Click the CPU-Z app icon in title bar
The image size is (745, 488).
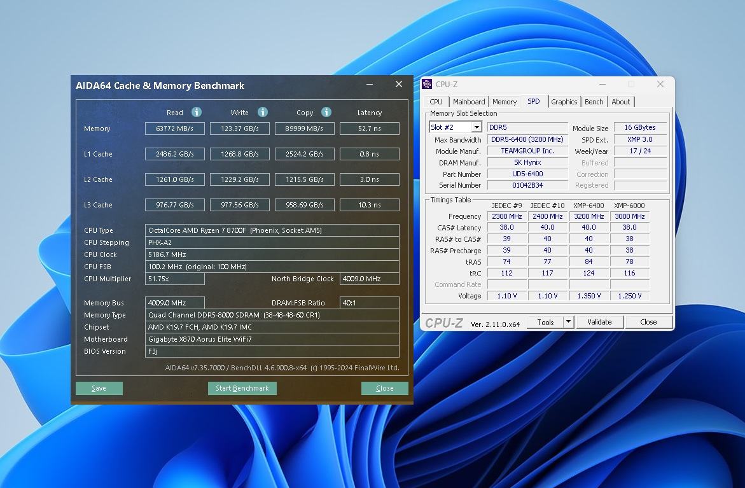pos(427,84)
